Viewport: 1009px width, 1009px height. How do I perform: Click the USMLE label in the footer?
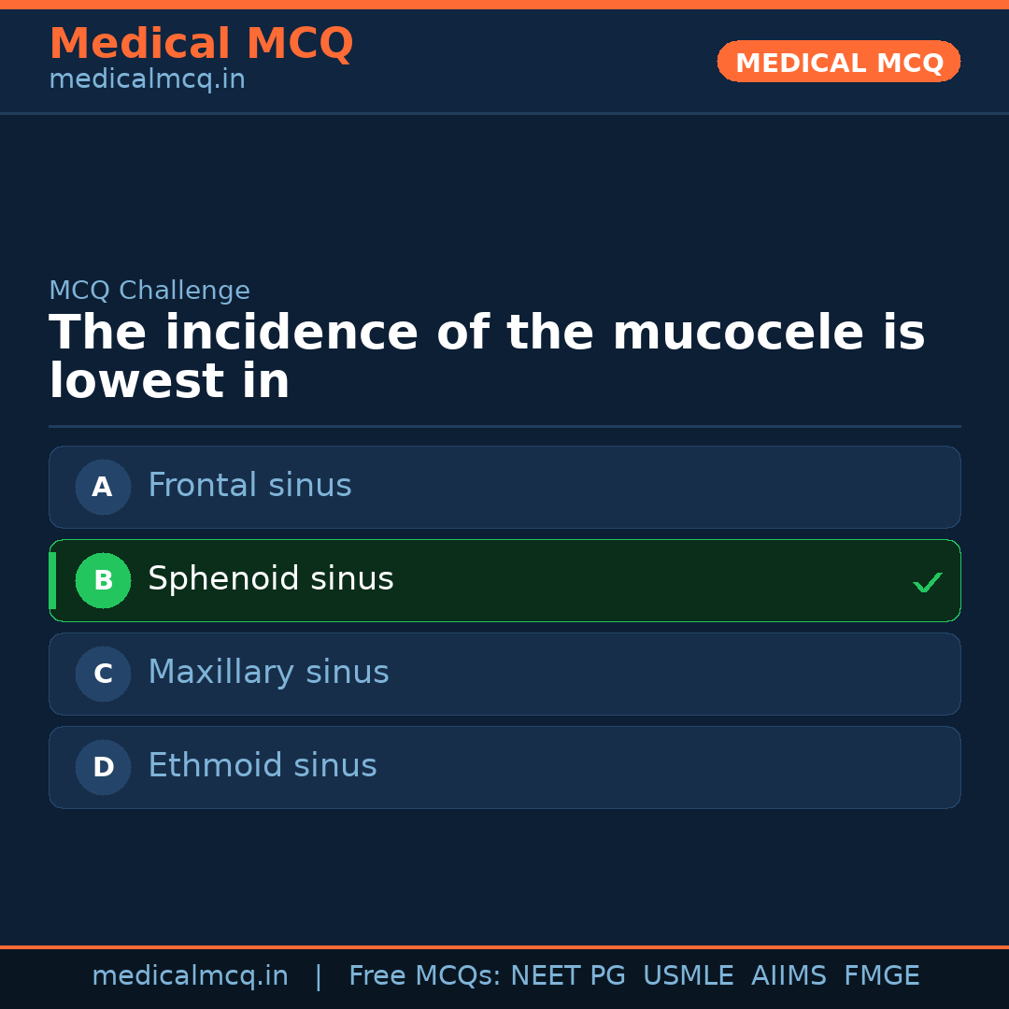[x=689, y=974]
